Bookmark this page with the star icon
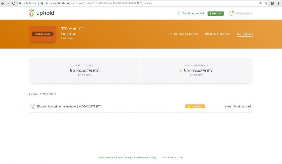 click(266, 3)
